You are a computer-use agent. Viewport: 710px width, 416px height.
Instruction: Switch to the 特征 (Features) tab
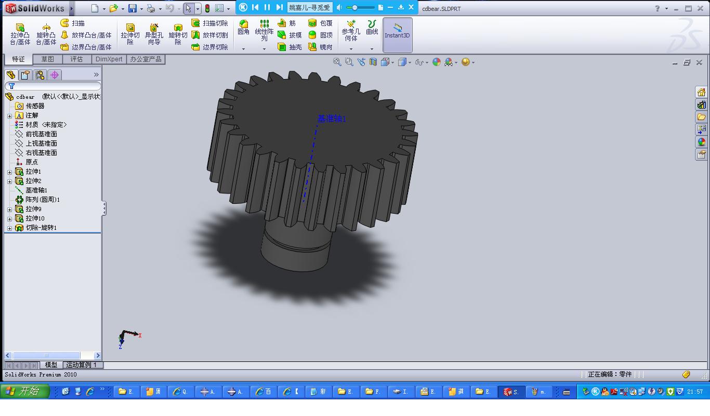(x=18, y=59)
